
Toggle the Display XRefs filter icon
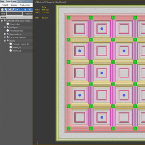click(29, 9)
